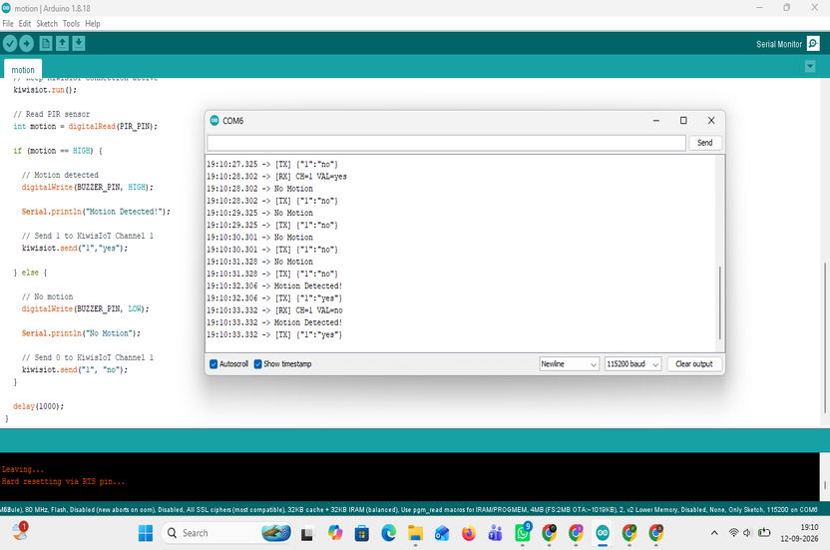This screenshot has width=830, height=550.
Task: Save the sketch with the Save icon
Action: click(x=79, y=43)
